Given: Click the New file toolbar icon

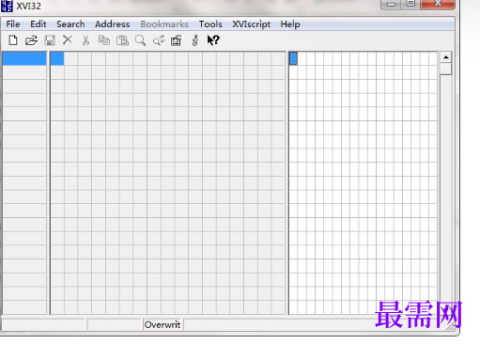Looking at the screenshot, I should tap(13, 40).
